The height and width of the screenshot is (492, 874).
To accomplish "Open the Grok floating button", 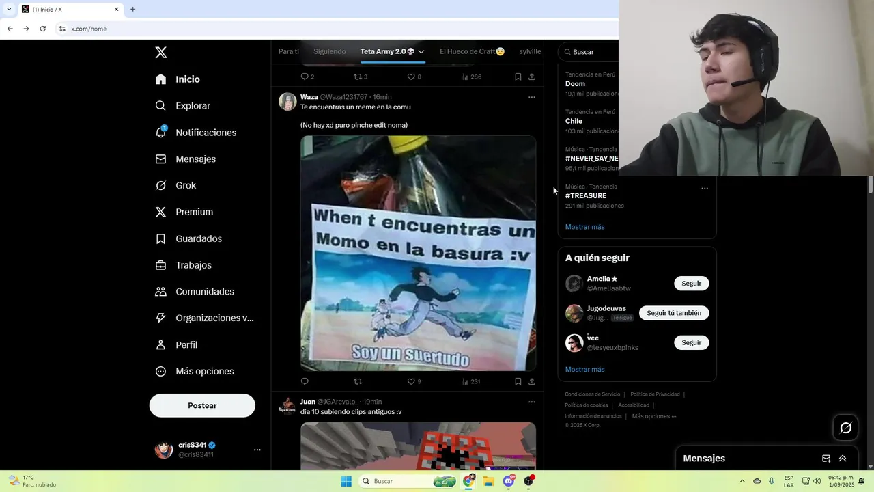I will pos(846,428).
